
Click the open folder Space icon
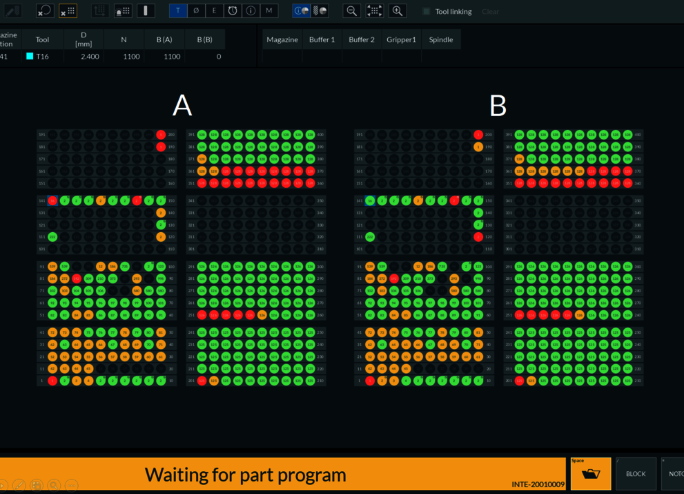point(591,474)
